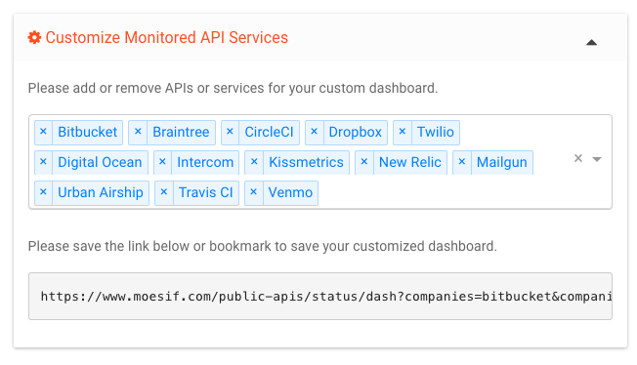Remove the Digital Ocean tag
Viewport: 637px width, 365px height.
click(43, 162)
